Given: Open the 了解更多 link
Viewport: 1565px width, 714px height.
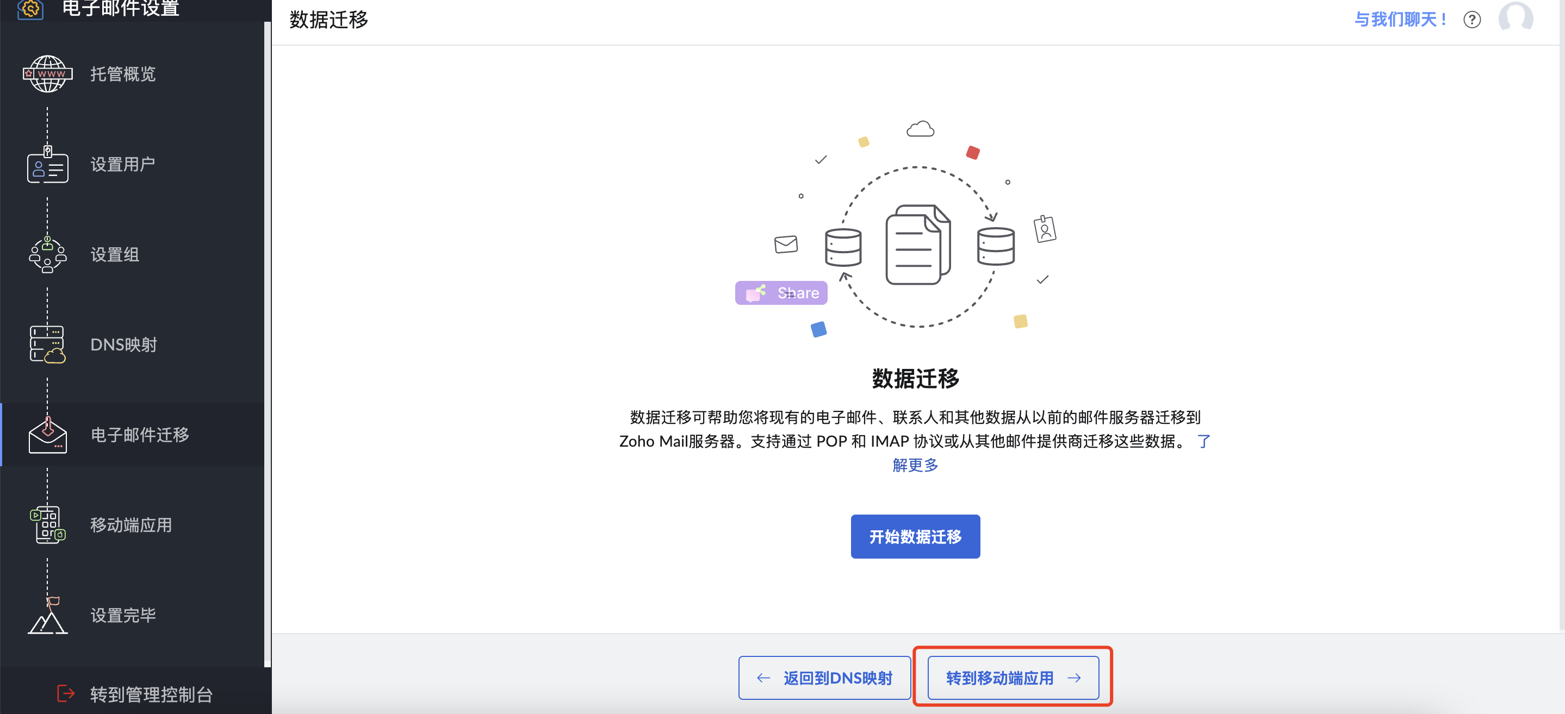Looking at the screenshot, I should click(915, 465).
